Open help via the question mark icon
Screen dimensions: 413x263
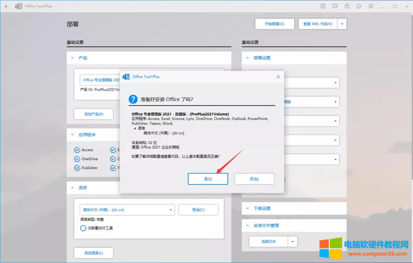click(347, 6)
